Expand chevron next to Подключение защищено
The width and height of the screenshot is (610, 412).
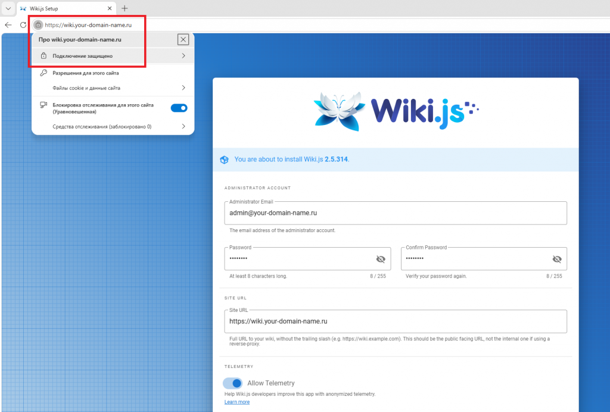click(x=183, y=56)
